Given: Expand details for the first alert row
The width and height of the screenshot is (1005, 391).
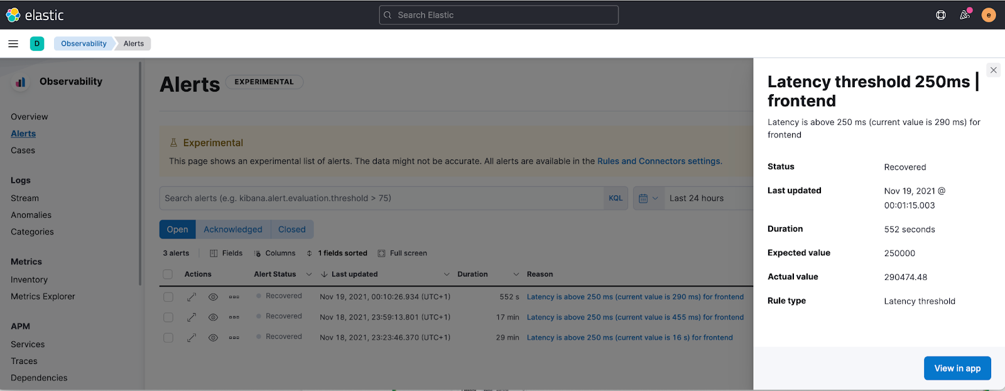Looking at the screenshot, I should (192, 297).
